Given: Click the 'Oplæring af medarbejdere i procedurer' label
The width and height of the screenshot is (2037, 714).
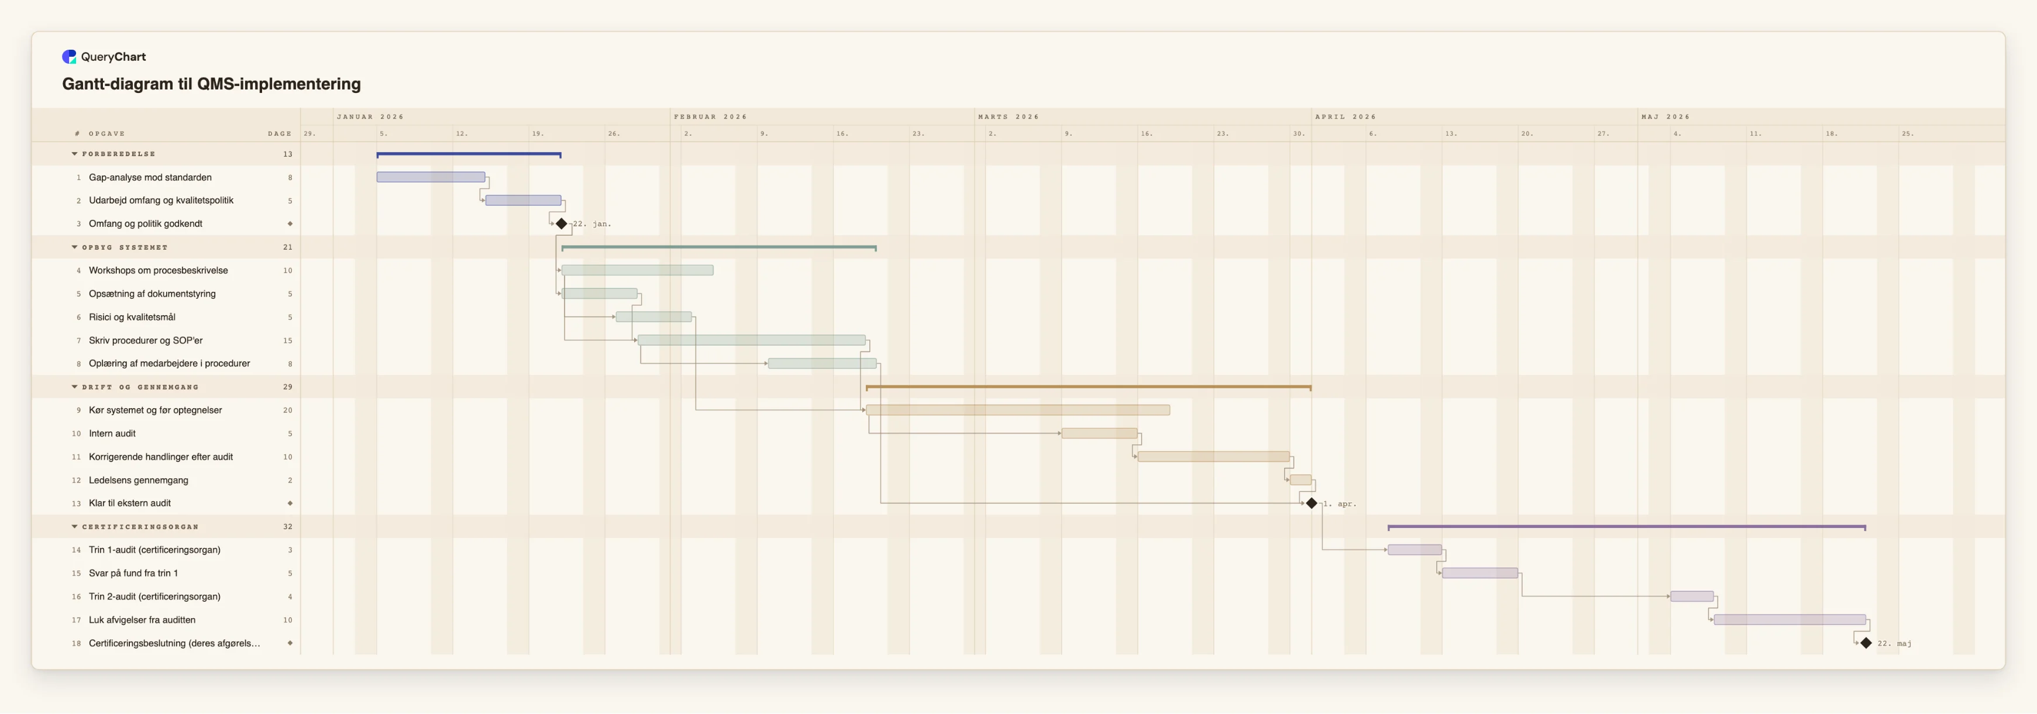Looking at the screenshot, I should tap(169, 364).
